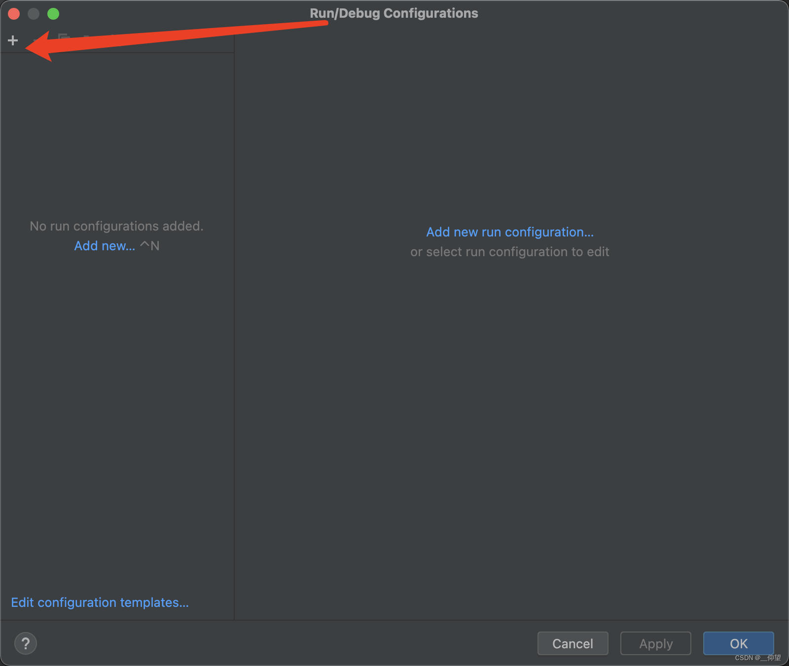Click the Apply button
The image size is (789, 666).
656,643
